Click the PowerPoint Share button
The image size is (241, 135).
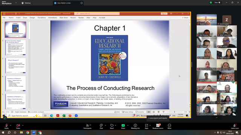click(x=185, y=18)
